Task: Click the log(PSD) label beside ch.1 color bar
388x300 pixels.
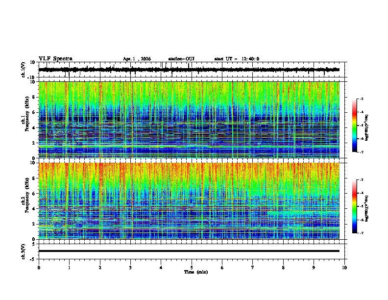Action: [x=366, y=128]
